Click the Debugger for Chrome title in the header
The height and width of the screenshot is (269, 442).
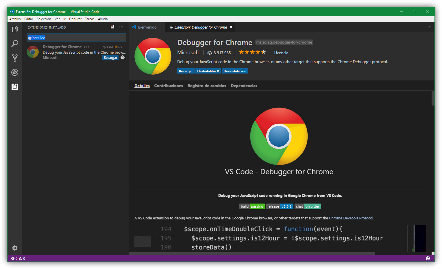(215, 43)
